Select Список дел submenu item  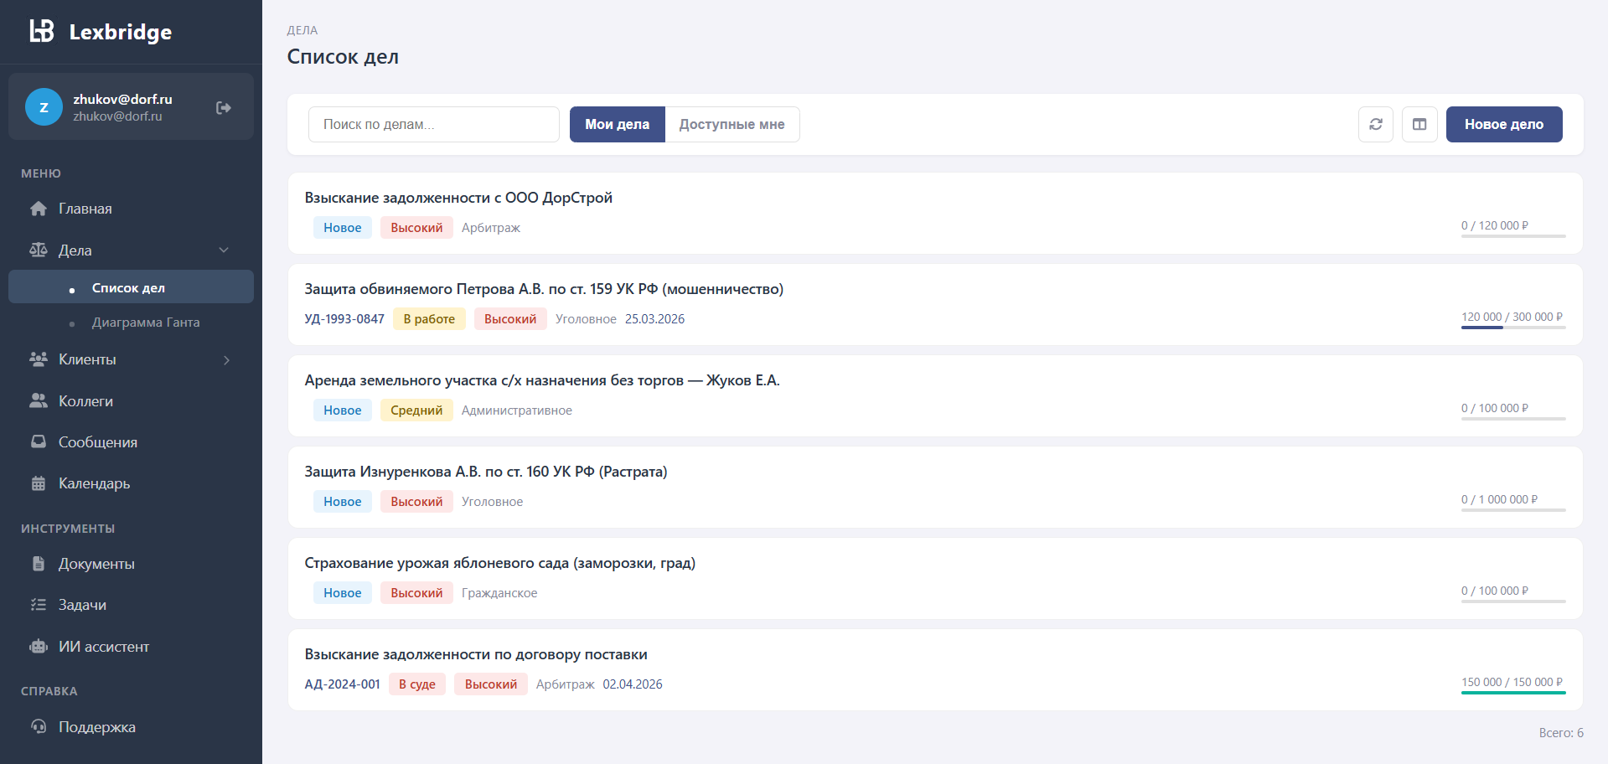(128, 287)
